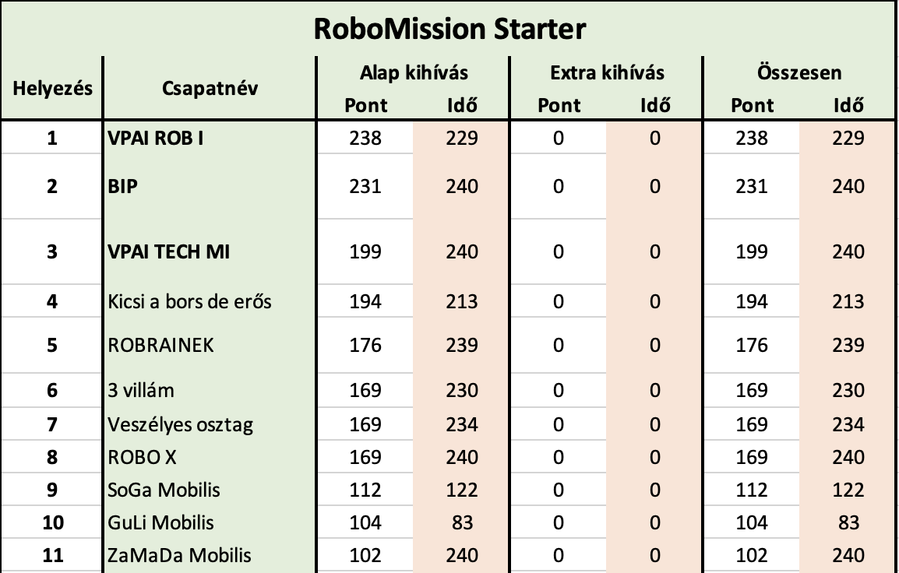
Task: Select the Csapatnév column header
Action: pyautogui.click(x=210, y=88)
